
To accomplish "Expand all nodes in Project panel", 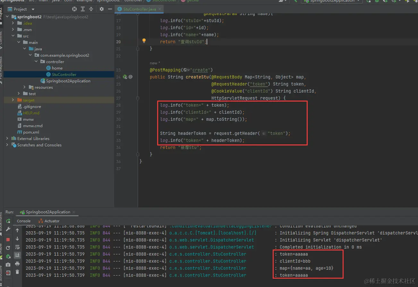I will [83, 9].
